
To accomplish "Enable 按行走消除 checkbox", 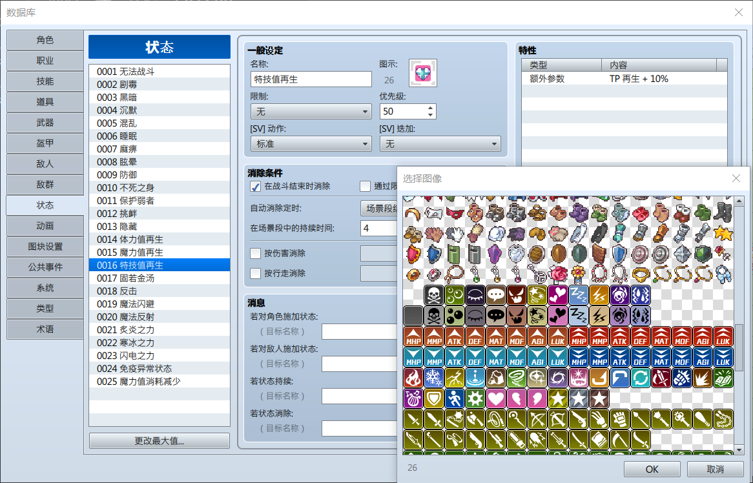I will (x=256, y=273).
